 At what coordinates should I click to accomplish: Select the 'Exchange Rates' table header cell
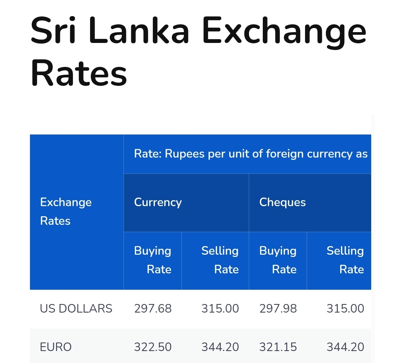click(x=66, y=211)
